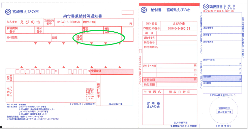Click 納付すべき額 label on the receipt stub
Image resolution: width=248 pixels, height=129 pixels.
209,60
